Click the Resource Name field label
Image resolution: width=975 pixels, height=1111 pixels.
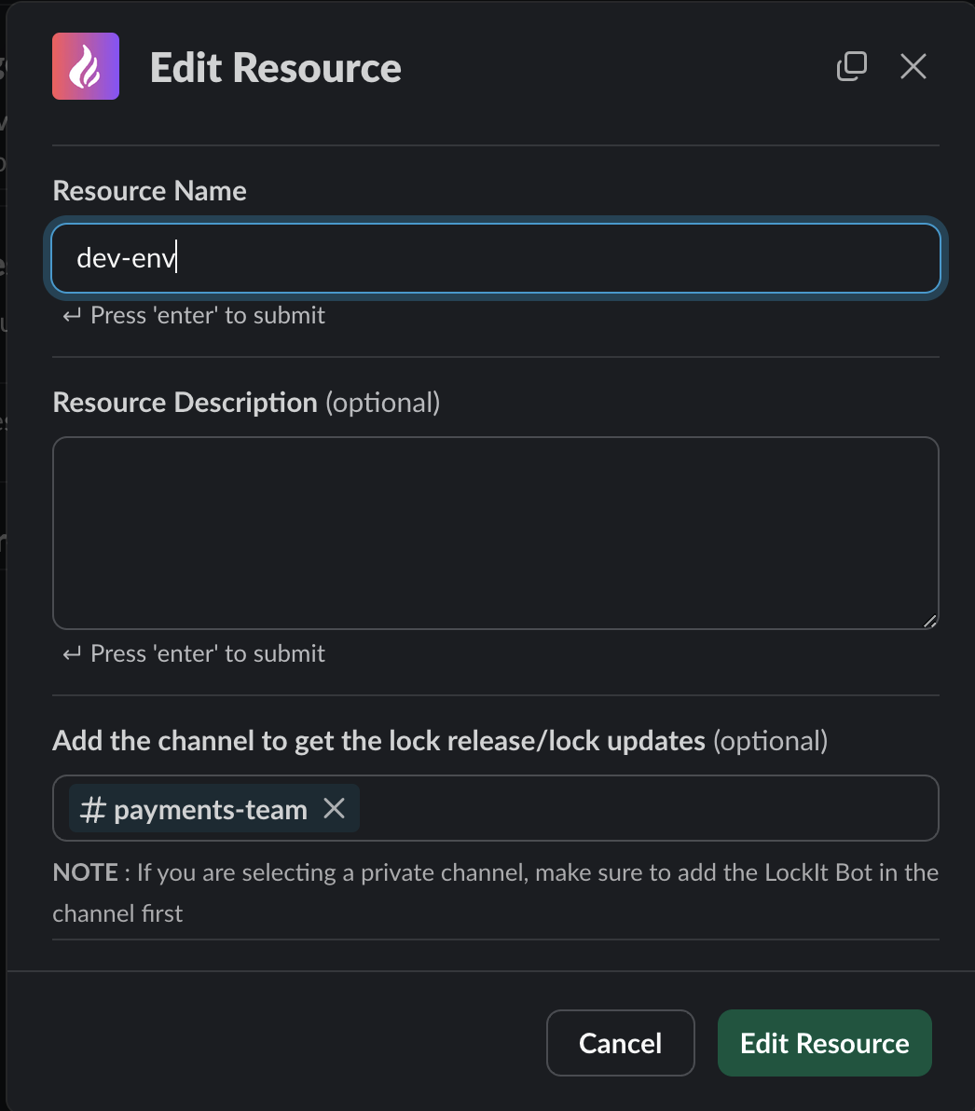(x=150, y=191)
